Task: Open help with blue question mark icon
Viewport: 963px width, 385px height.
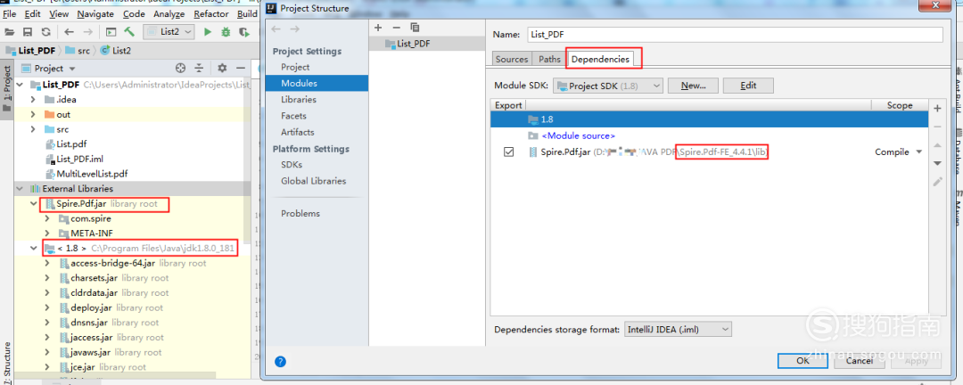Action: [x=281, y=361]
